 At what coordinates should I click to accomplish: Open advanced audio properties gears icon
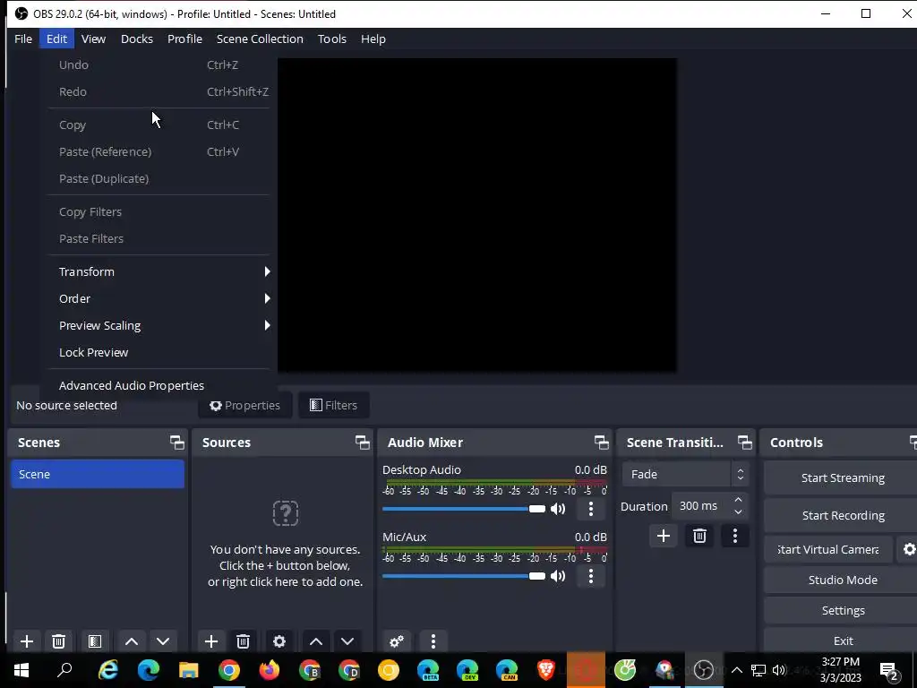click(x=397, y=641)
